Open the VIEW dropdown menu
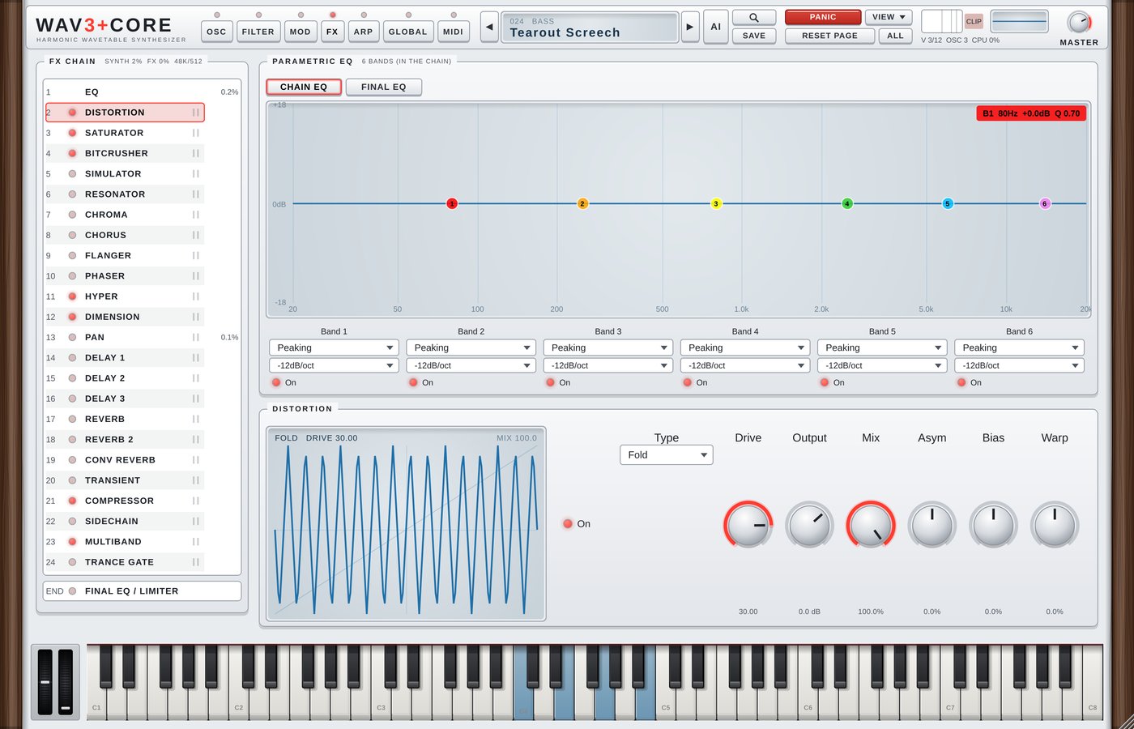The height and width of the screenshot is (729, 1134). [889, 17]
